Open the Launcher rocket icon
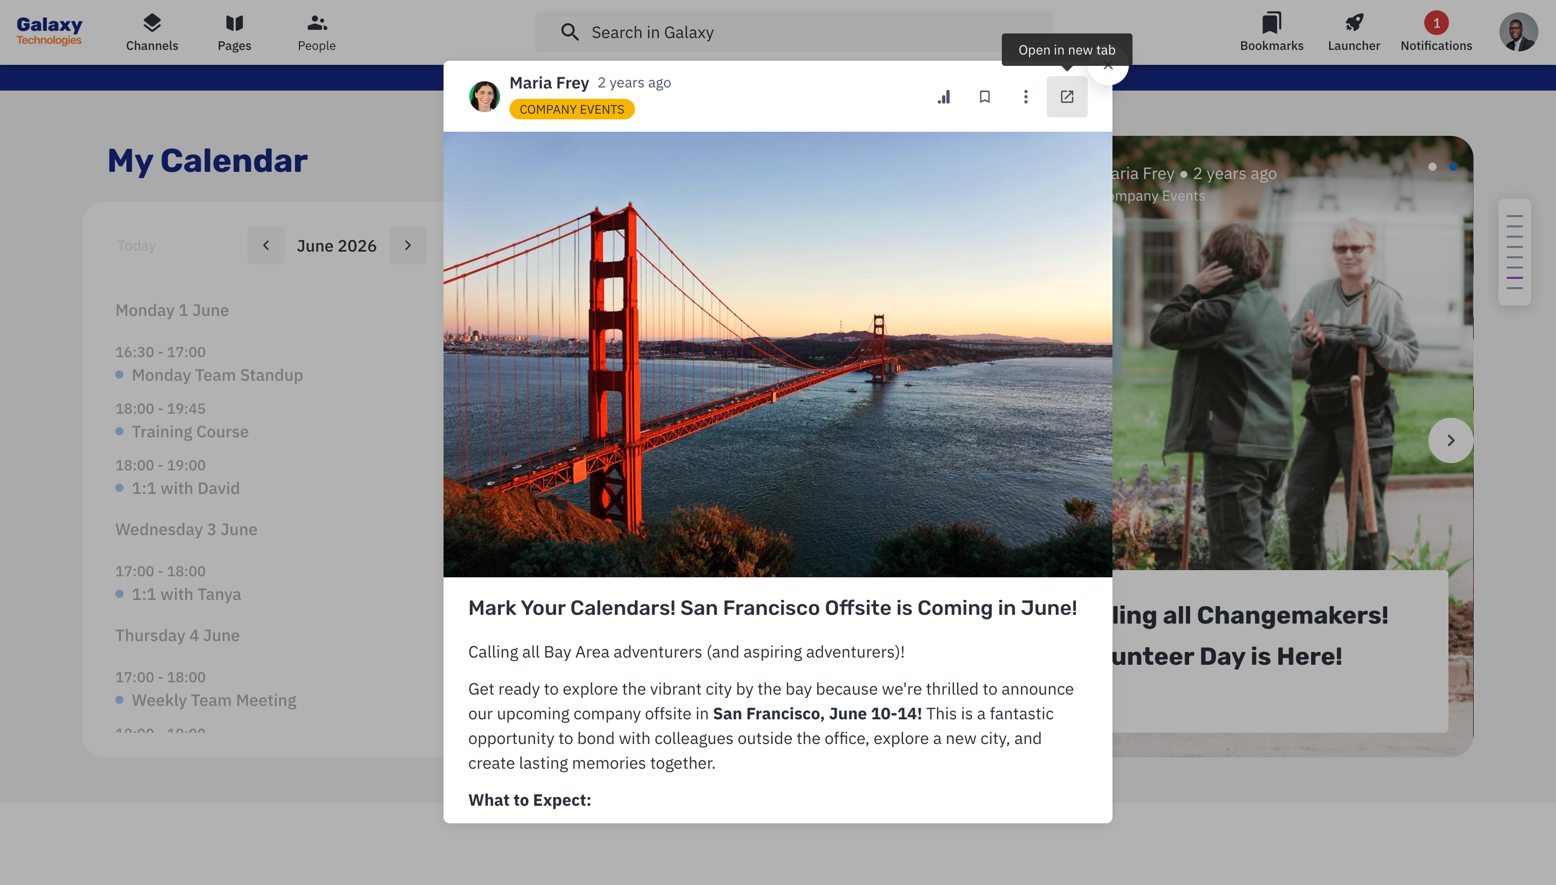 (1354, 32)
